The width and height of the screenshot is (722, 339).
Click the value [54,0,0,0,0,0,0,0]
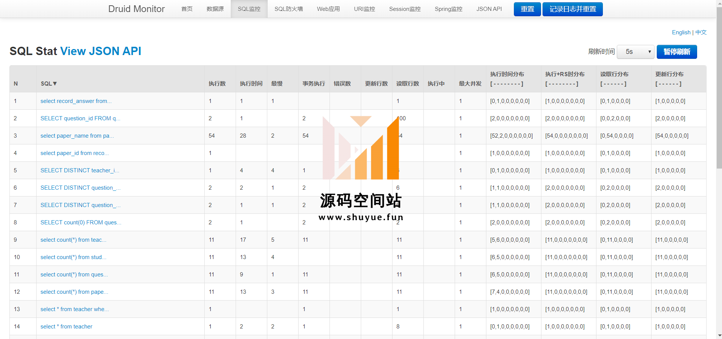tap(567, 136)
